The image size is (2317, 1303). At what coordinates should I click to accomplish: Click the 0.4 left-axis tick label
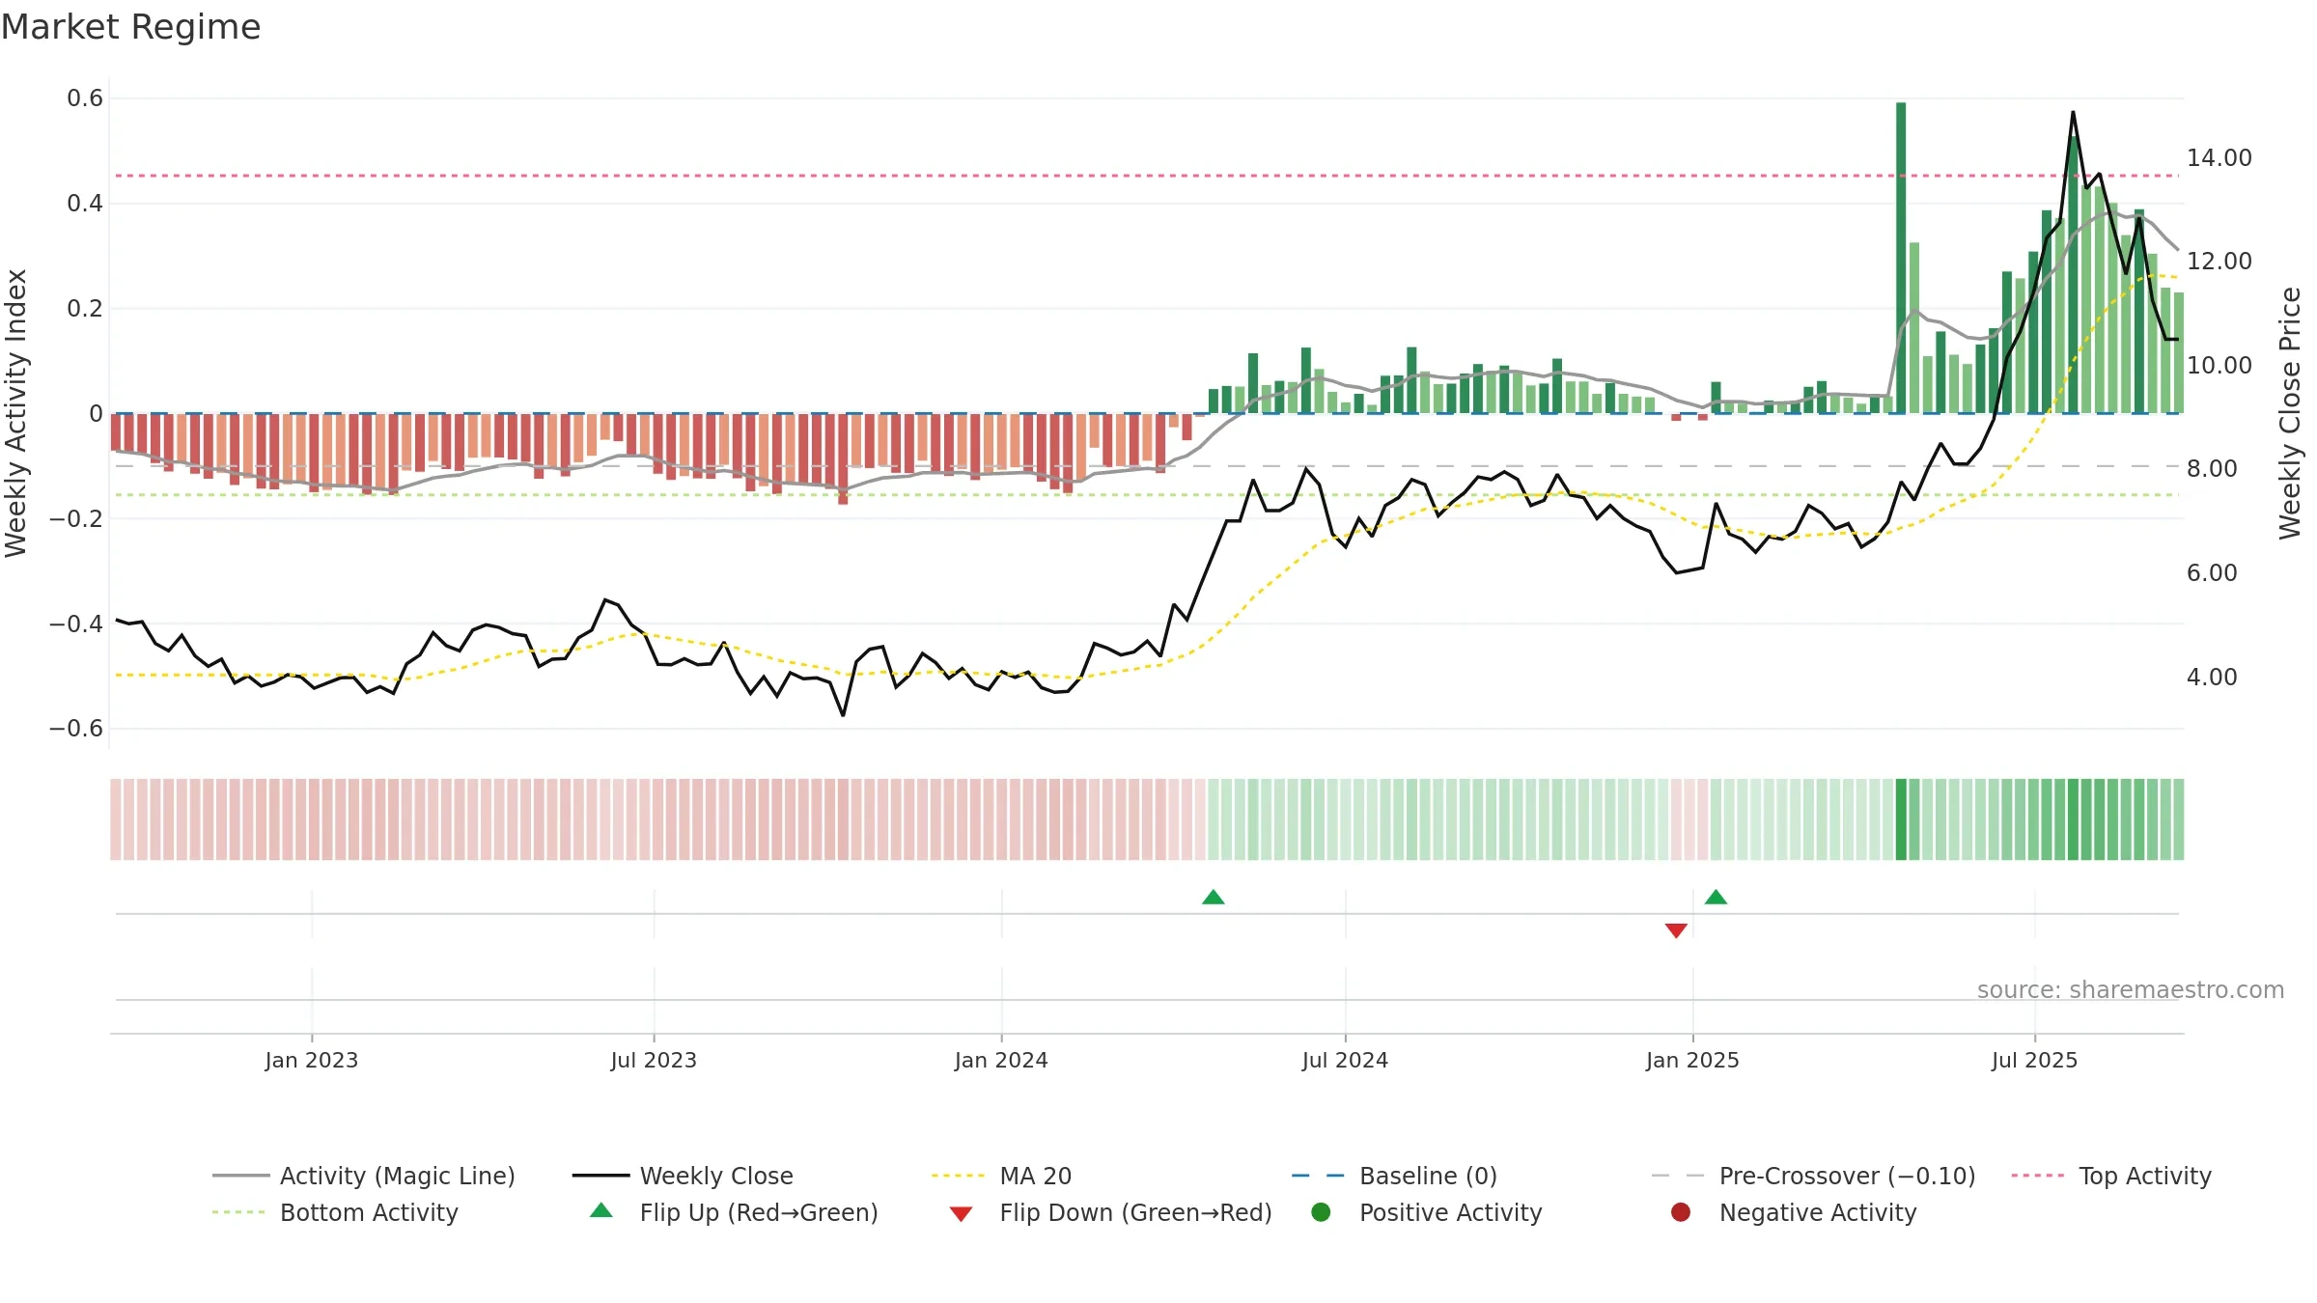(x=85, y=203)
